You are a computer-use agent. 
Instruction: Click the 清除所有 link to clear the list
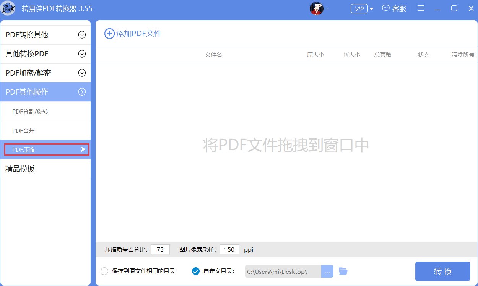tap(462, 55)
